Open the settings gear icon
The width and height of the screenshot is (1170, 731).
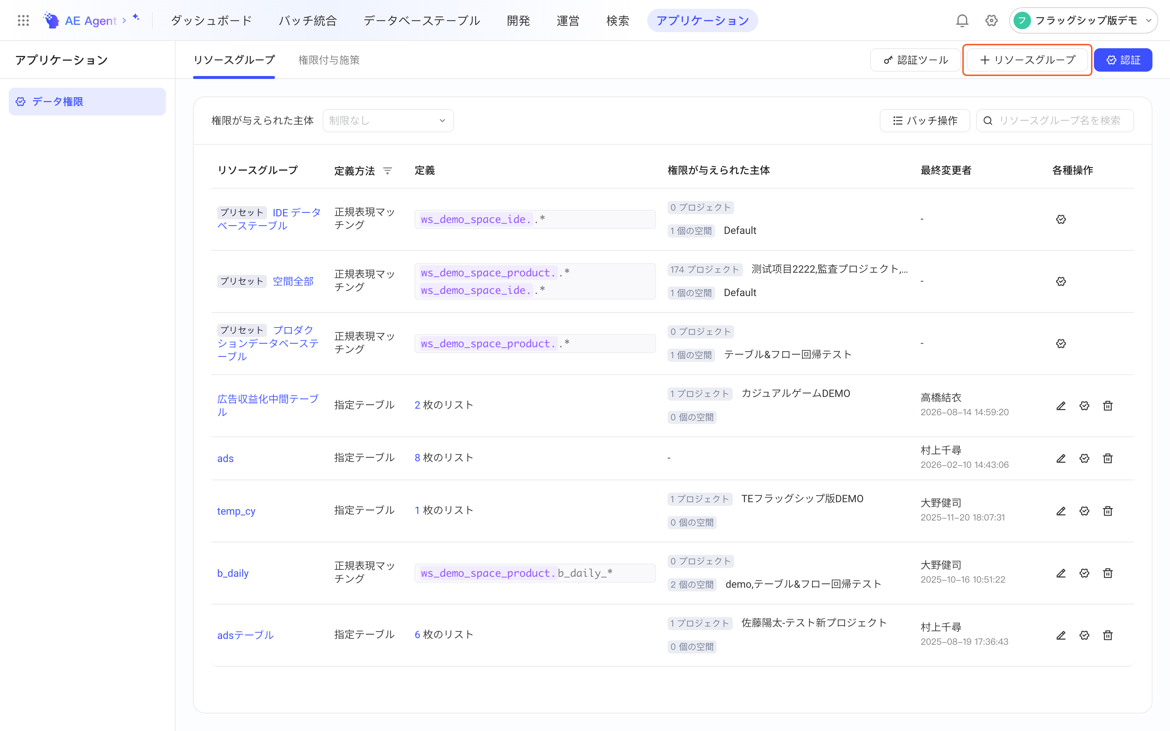[x=991, y=20]
